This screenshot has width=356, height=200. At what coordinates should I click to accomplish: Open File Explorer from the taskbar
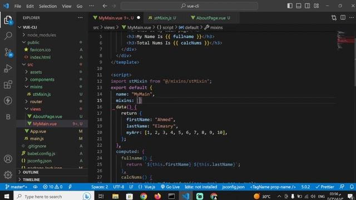[x=115, y=196]
